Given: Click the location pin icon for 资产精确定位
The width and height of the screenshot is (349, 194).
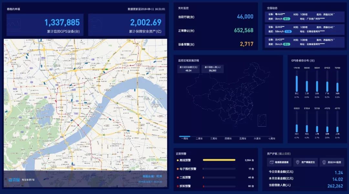Looking at the screenshot, I should [x=298, y=162].
